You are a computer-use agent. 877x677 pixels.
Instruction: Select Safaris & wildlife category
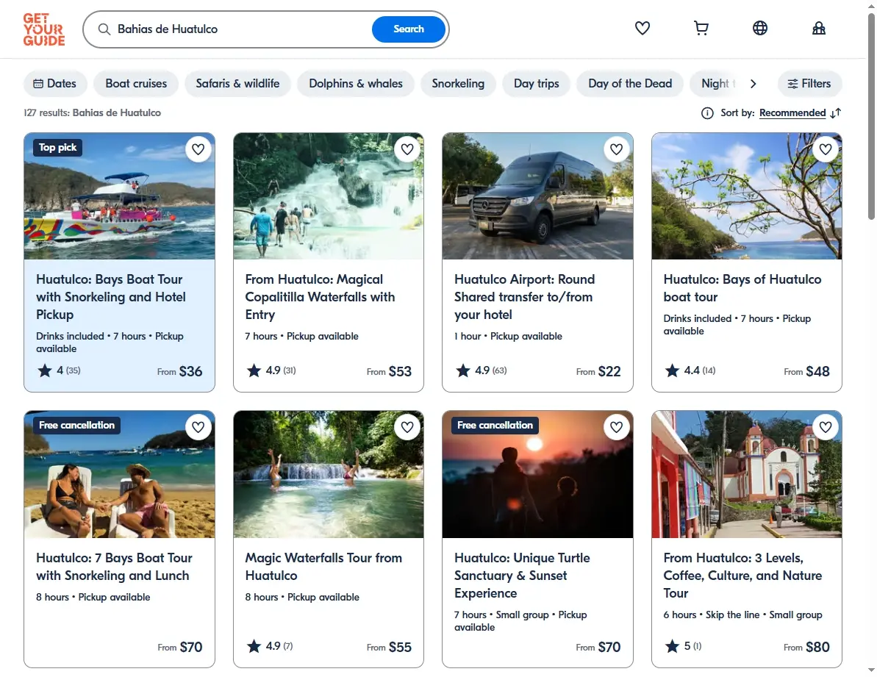(x=237, y=83)
